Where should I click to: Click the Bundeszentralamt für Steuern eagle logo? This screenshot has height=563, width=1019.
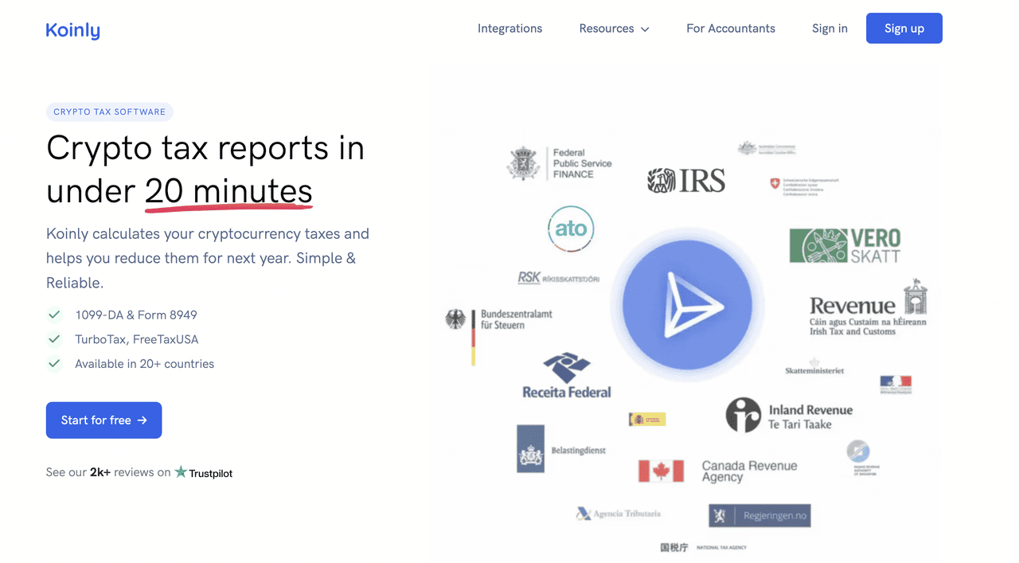point(455,320)
